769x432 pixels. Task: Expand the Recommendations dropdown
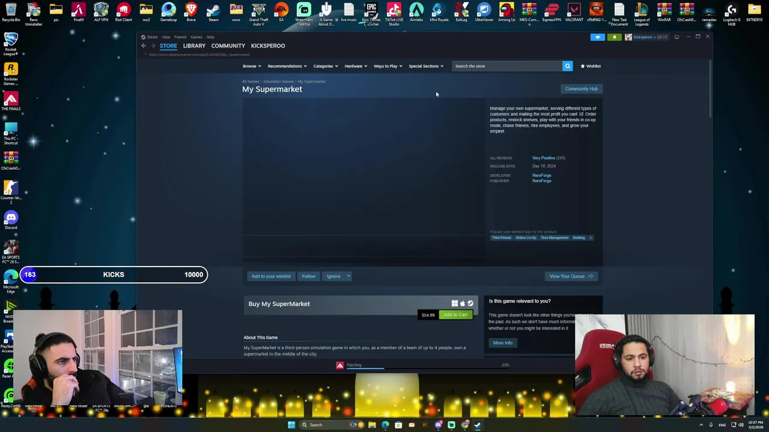click(287, 66)
